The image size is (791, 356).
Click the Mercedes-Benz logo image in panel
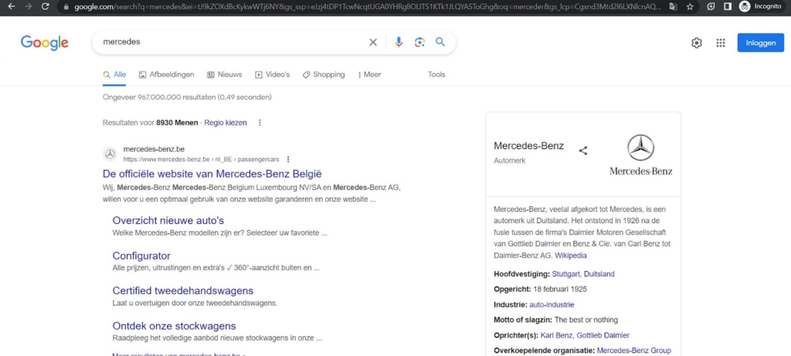click(640, 154)
